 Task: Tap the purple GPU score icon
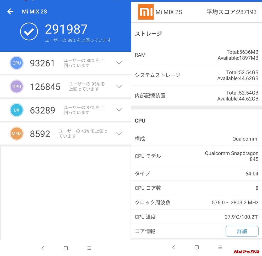pyautogui.click(x=17, y=87)
